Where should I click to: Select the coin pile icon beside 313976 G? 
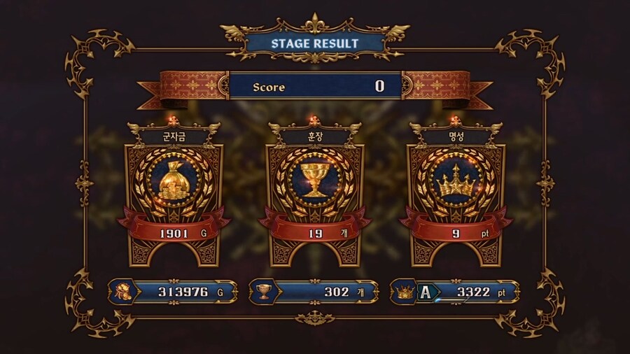coord(122,292)
